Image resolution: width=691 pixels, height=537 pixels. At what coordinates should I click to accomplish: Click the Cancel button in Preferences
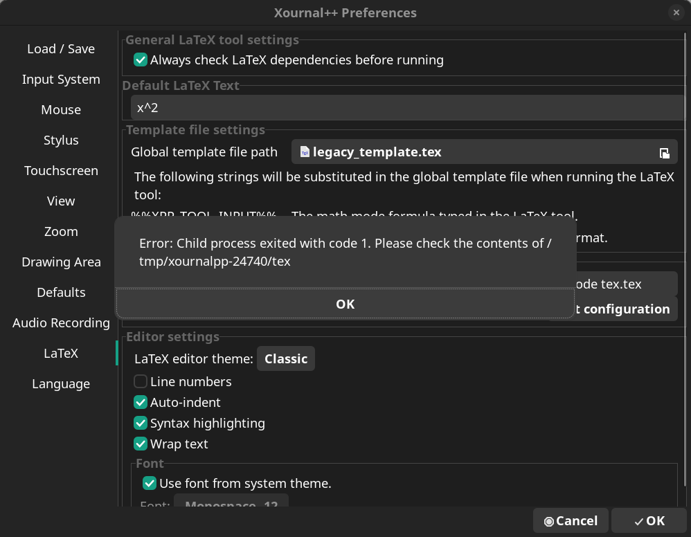571,520
